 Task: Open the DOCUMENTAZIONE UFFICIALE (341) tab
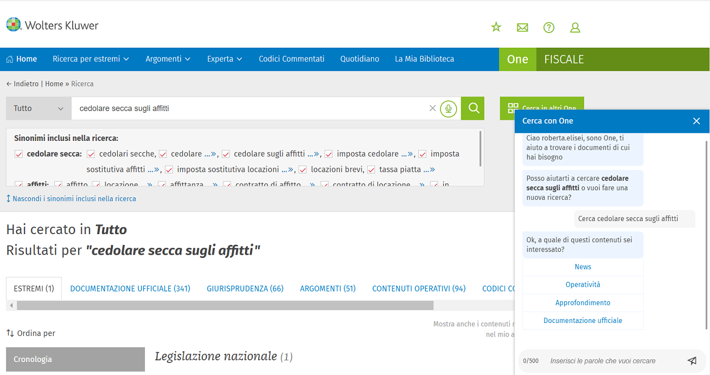(x=130, y=289)
